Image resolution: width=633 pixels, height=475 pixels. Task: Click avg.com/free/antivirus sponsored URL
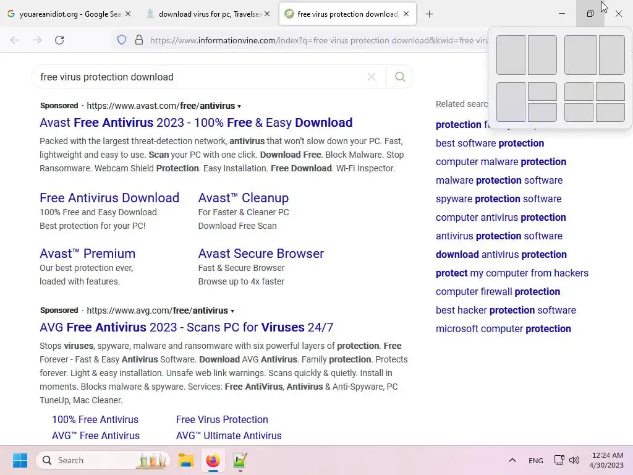(158, 310)
